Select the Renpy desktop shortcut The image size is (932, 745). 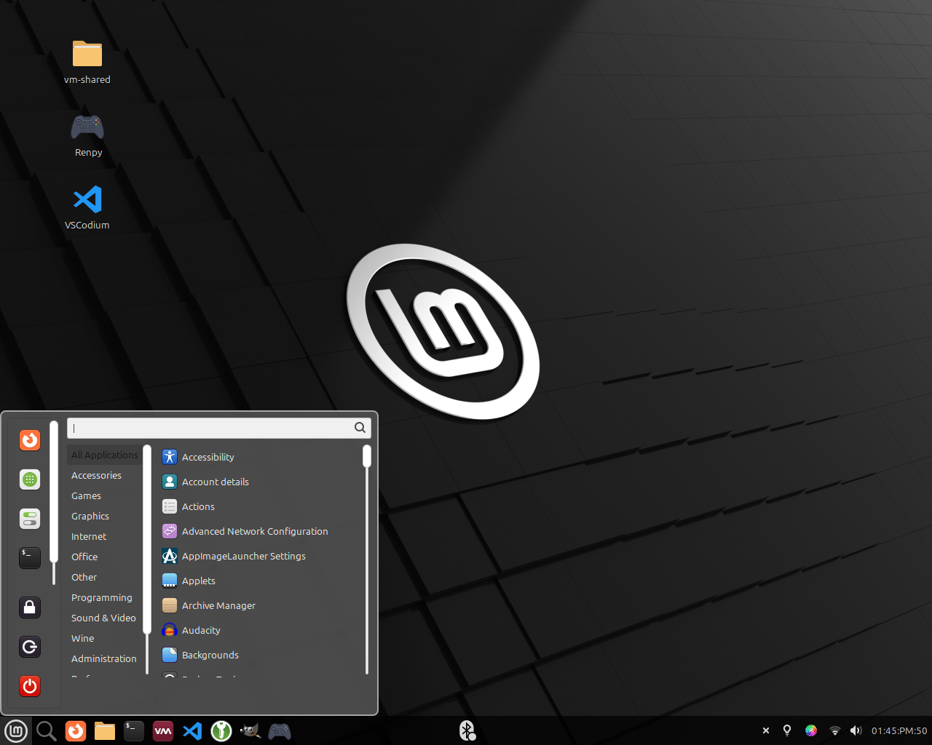(x=88, y=135)
